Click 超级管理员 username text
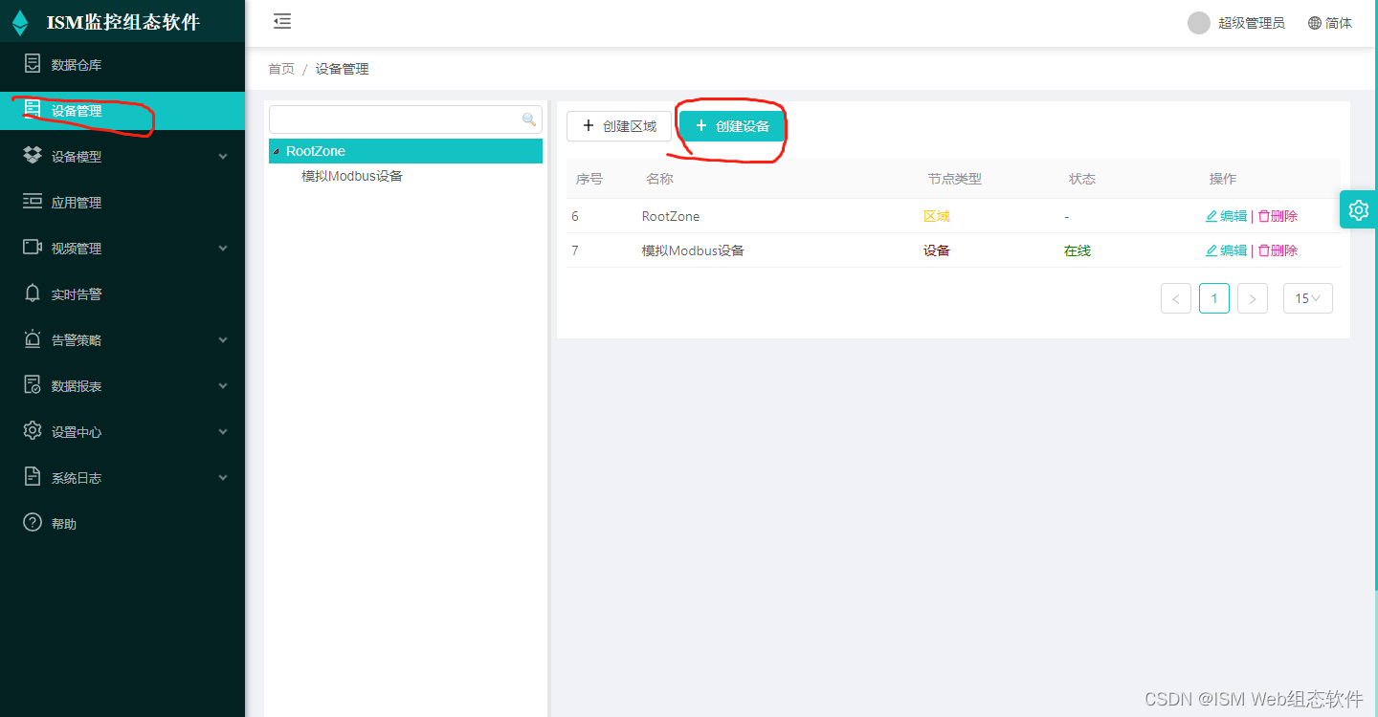Screen dimensions: 1378x717 (1252, 23)
